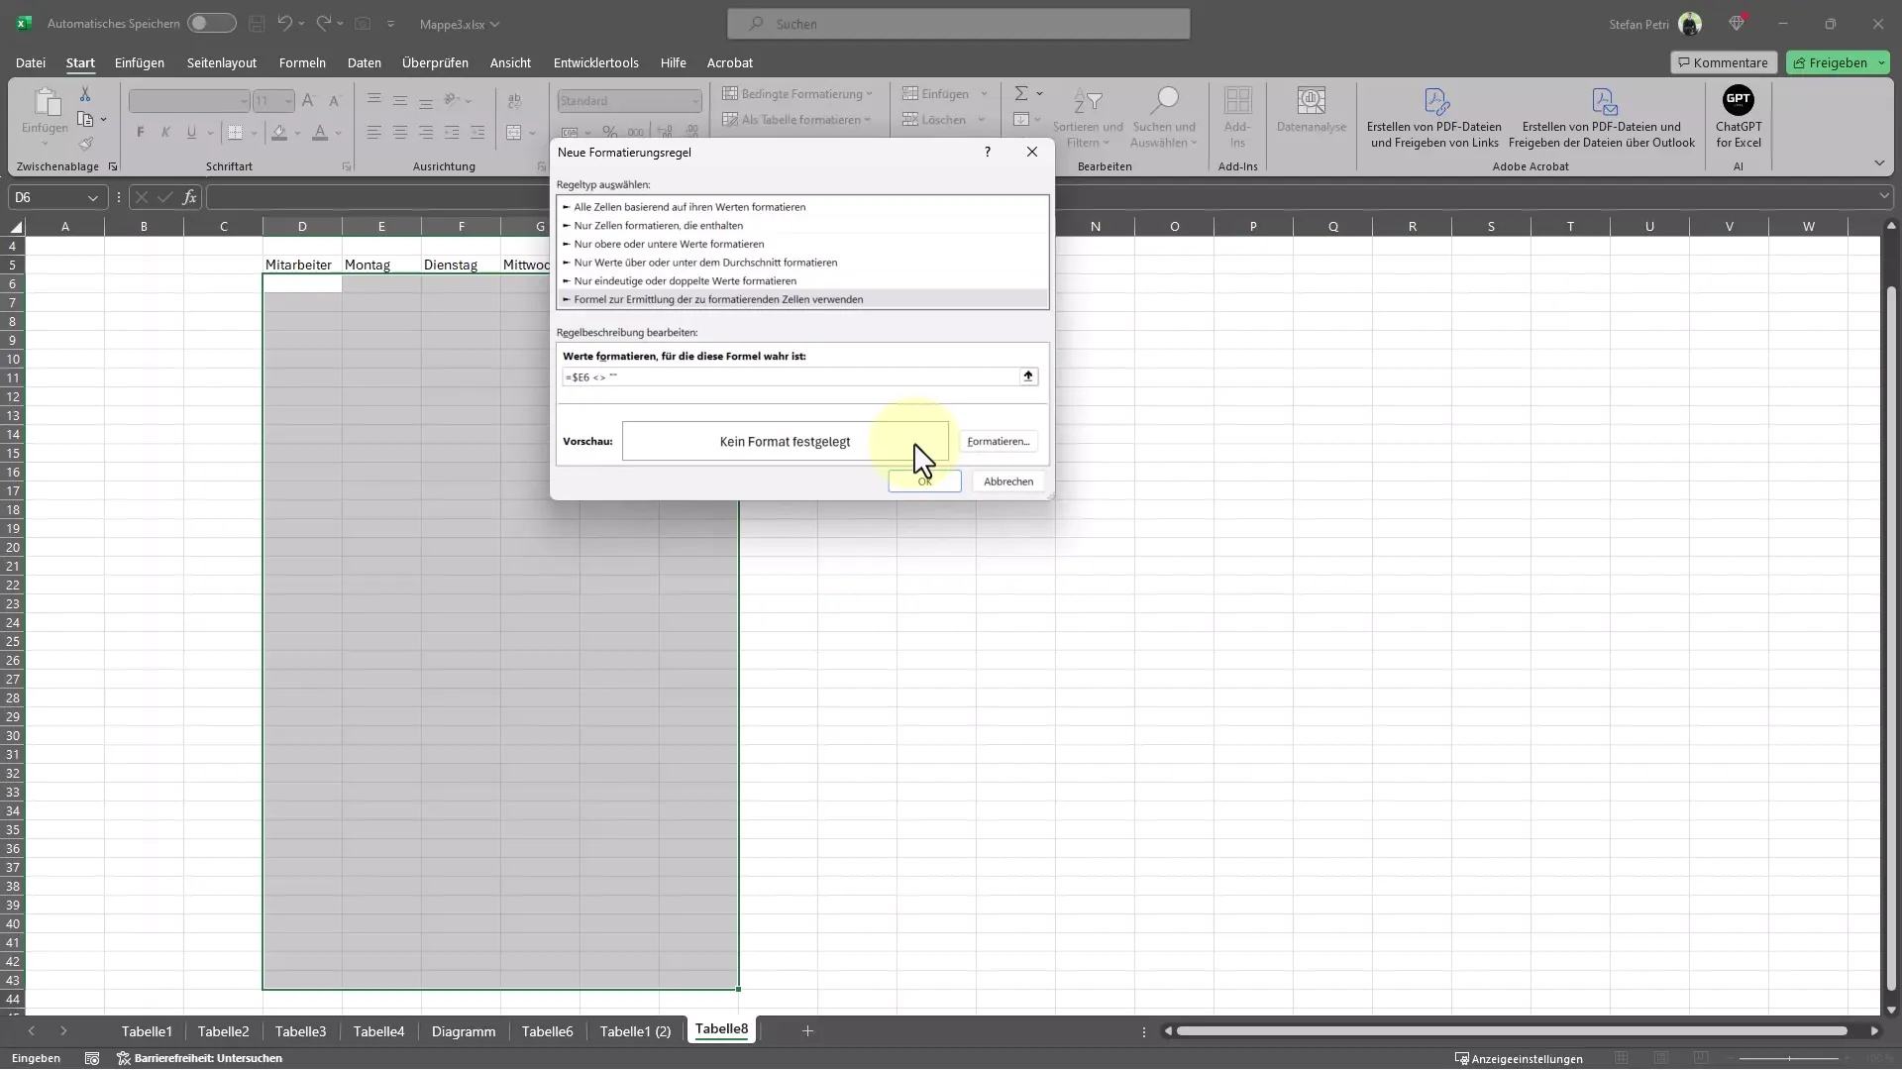This screenshot has width=1902, height=1070.
Task: Click the Abbrechen button
Action: [1008, 481]
